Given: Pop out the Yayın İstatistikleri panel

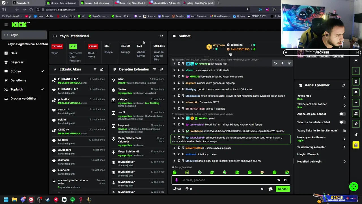Looking at the screenshot, I should tap(161, 36).
